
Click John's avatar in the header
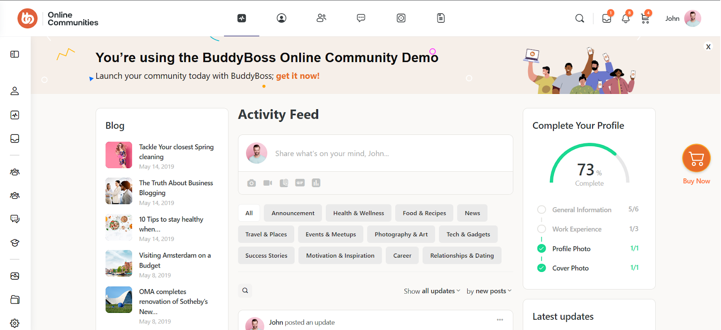[x=693, y=18]
